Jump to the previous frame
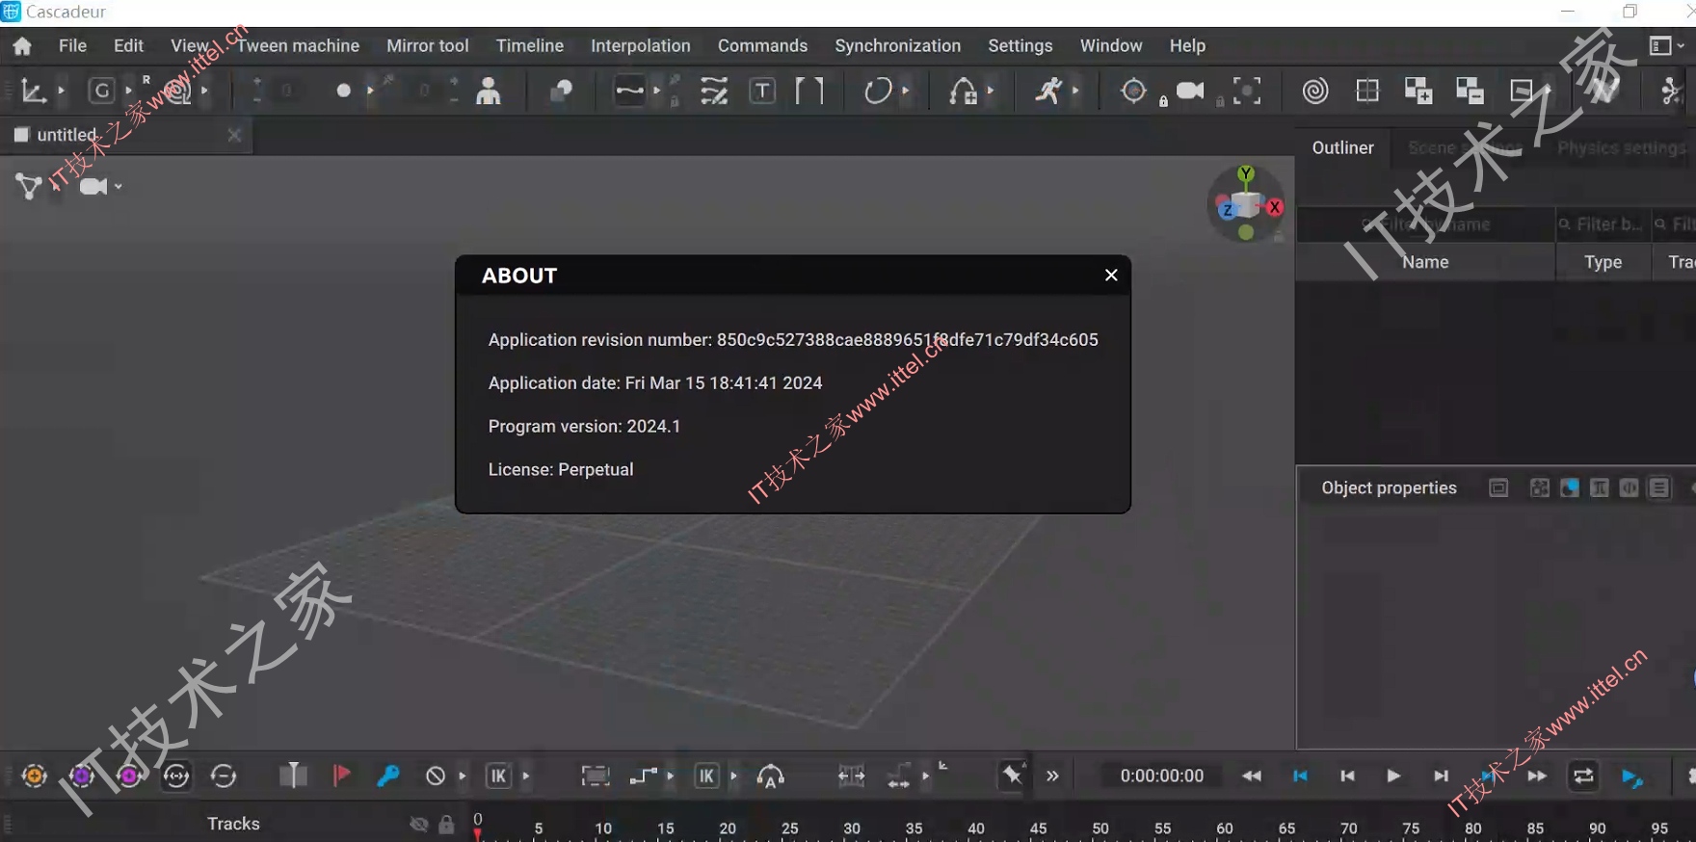The height and width of the screenshot is (842, 1696). click(x=1347, y=776)
